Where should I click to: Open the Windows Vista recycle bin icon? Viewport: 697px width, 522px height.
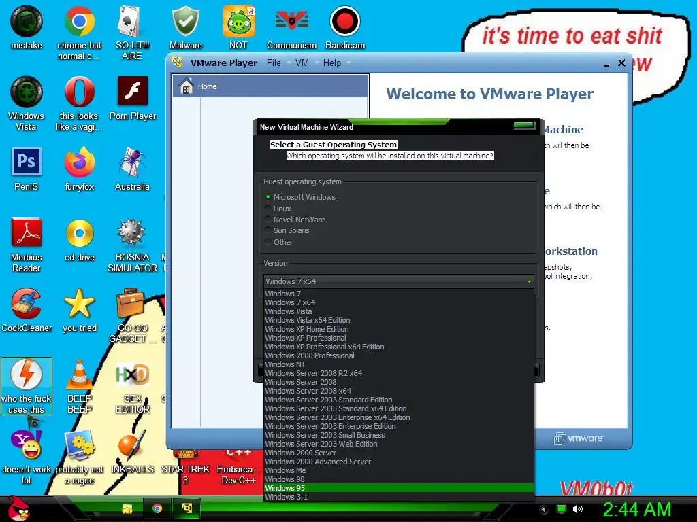coord(27,103)
